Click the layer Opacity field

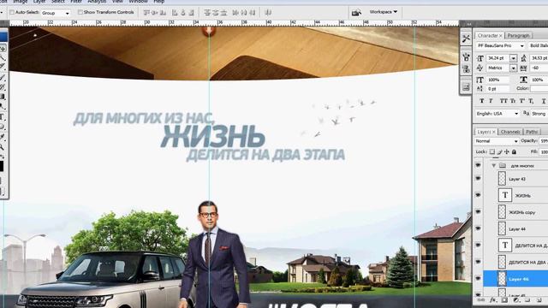[x=544, y=141]
